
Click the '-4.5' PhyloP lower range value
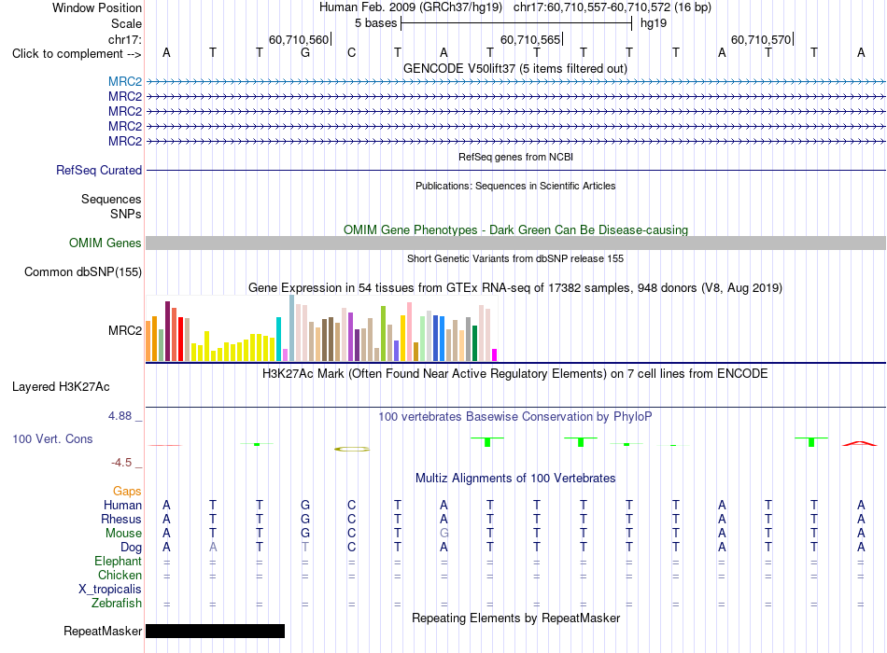(x=121, y=463)
